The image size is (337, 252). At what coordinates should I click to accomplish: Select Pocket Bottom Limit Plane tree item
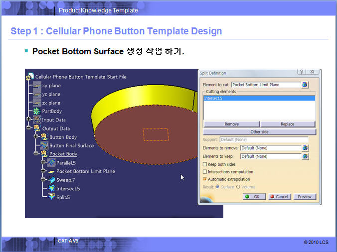(85, 171)
